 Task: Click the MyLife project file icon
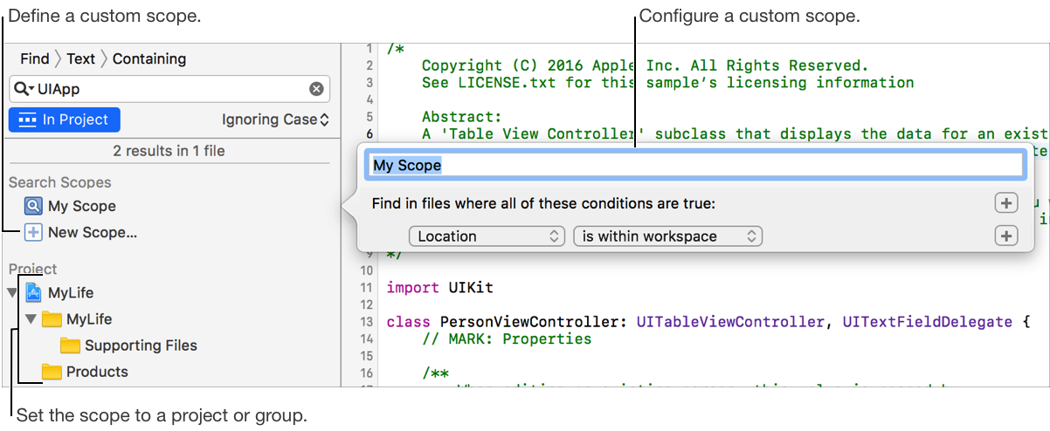tap(34, 293)
